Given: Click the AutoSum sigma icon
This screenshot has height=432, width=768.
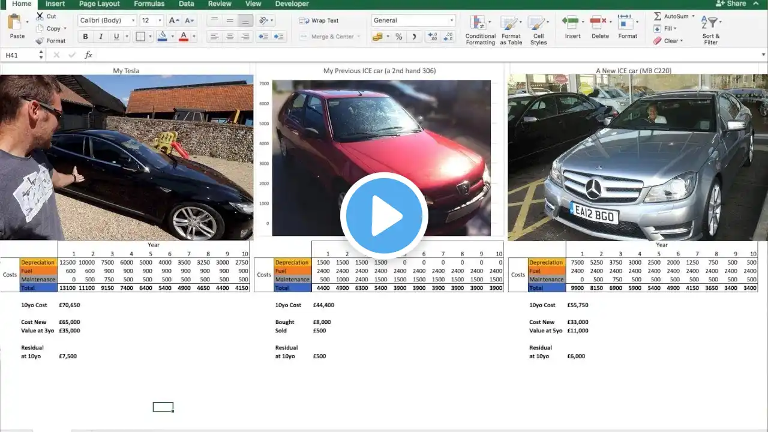Looking at the screenshot, I should 658,16.
